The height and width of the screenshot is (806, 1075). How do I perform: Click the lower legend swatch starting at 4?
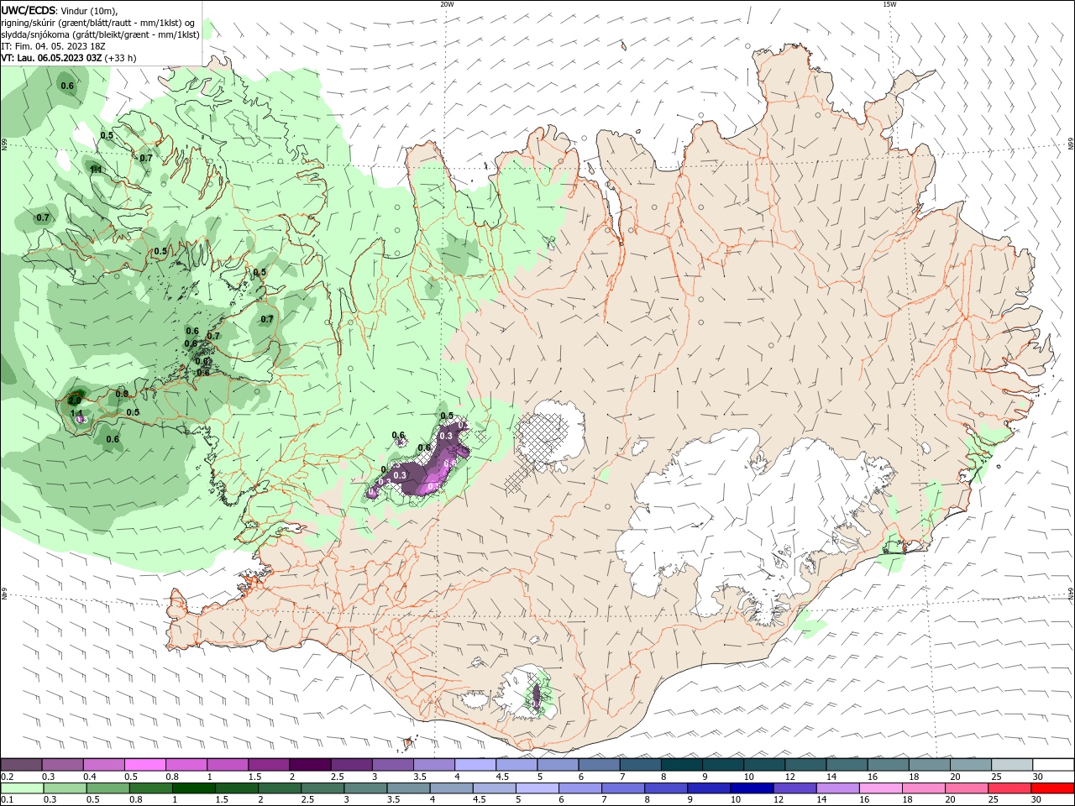tap(451, 788)
